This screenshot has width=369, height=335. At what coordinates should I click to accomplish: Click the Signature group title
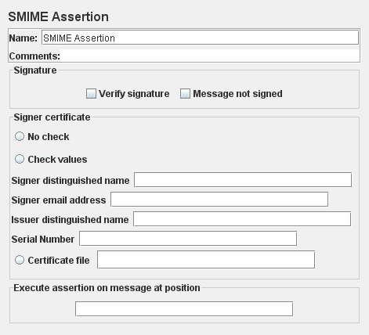click(35, 70)
